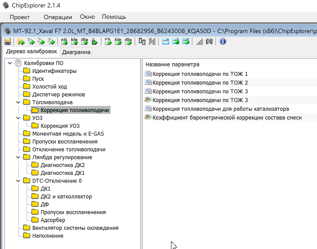
Task: Click the 'cs' checksum toolbar icon
Action: 108,41
